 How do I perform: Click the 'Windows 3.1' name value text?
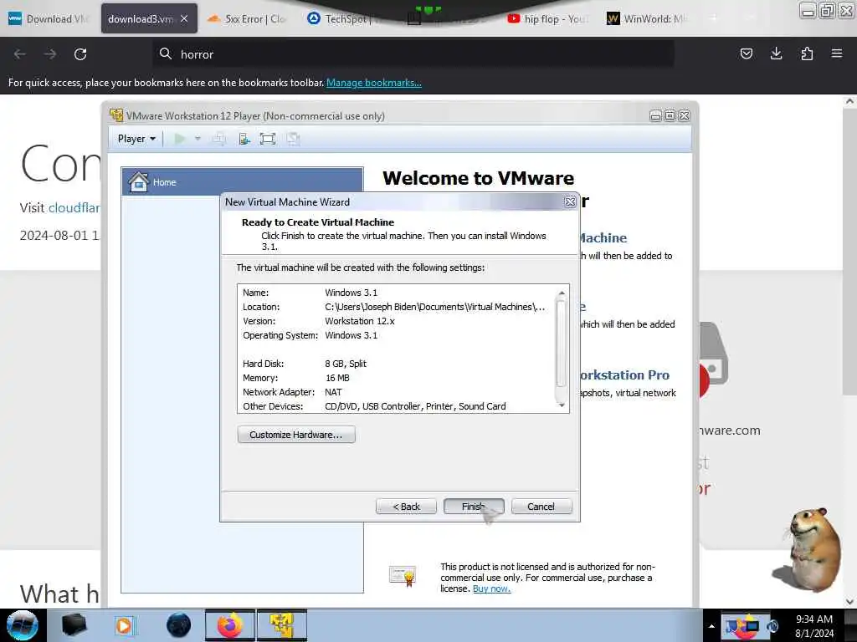(x=351, y=293)
